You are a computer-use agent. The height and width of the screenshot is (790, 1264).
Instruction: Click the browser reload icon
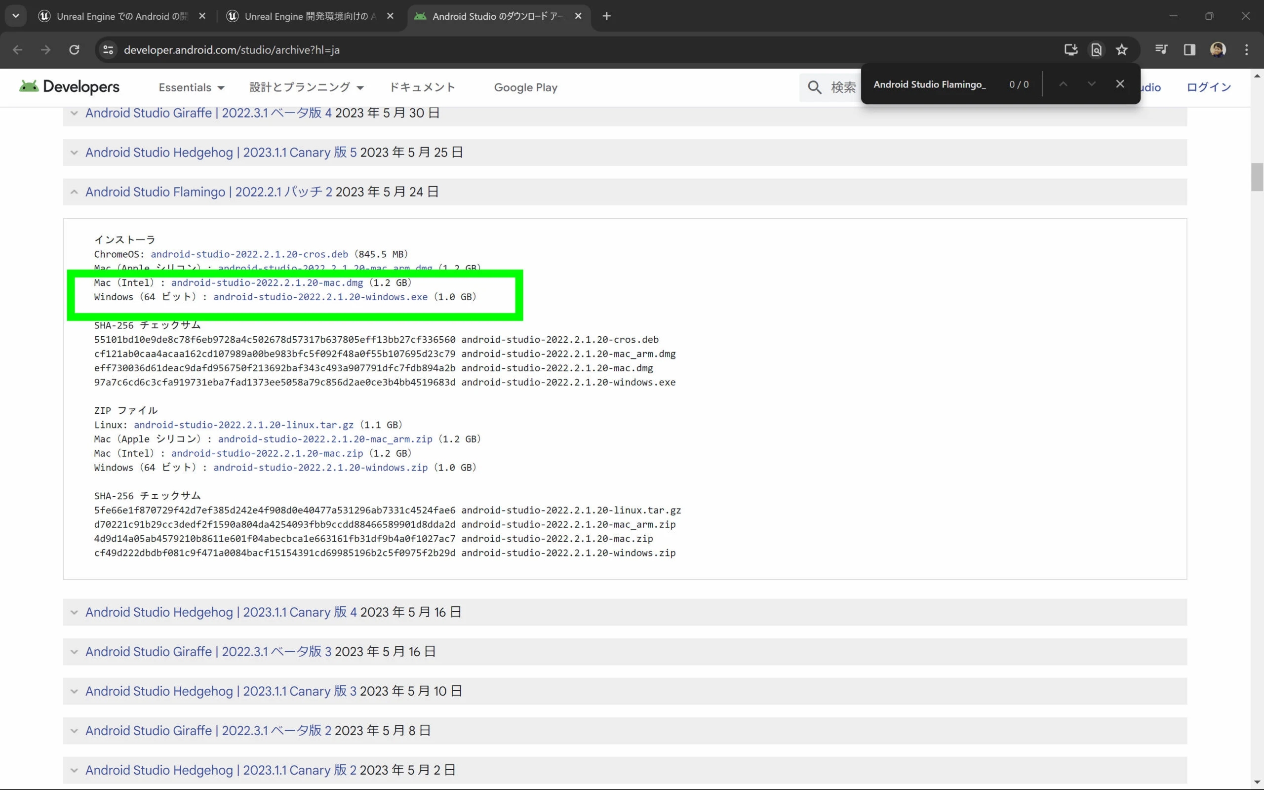tap(74, 50)
